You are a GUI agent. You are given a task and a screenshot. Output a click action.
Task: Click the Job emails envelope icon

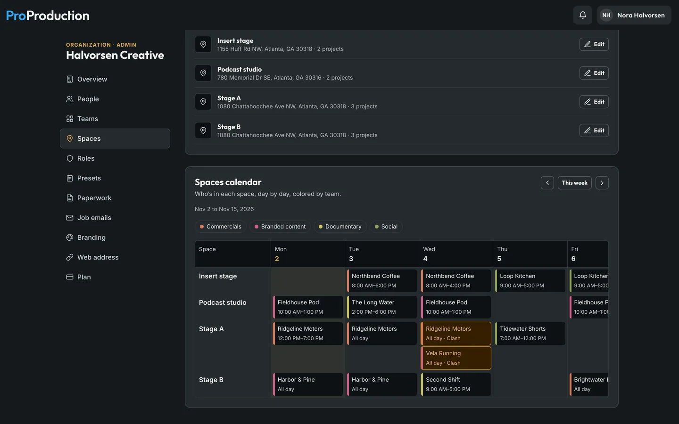[x=70, y=218]
